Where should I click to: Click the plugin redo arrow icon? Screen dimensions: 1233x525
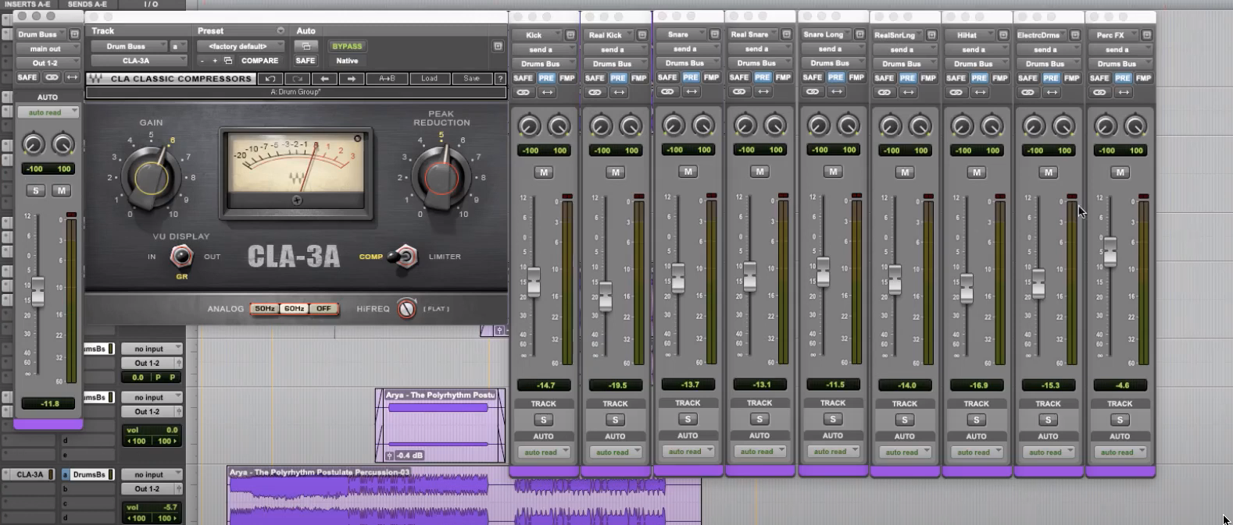[x=297, y=79]
